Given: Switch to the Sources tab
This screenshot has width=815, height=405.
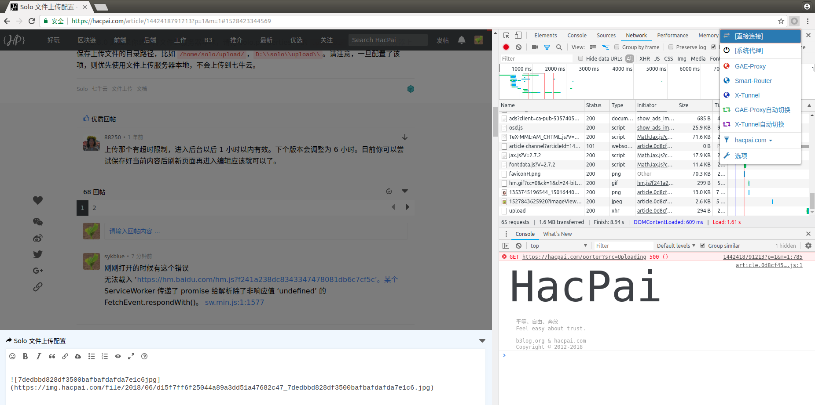Looking at the screenshot, I should tap(606, 36).
